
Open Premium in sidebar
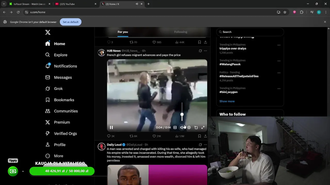click(x=58, y=122)
